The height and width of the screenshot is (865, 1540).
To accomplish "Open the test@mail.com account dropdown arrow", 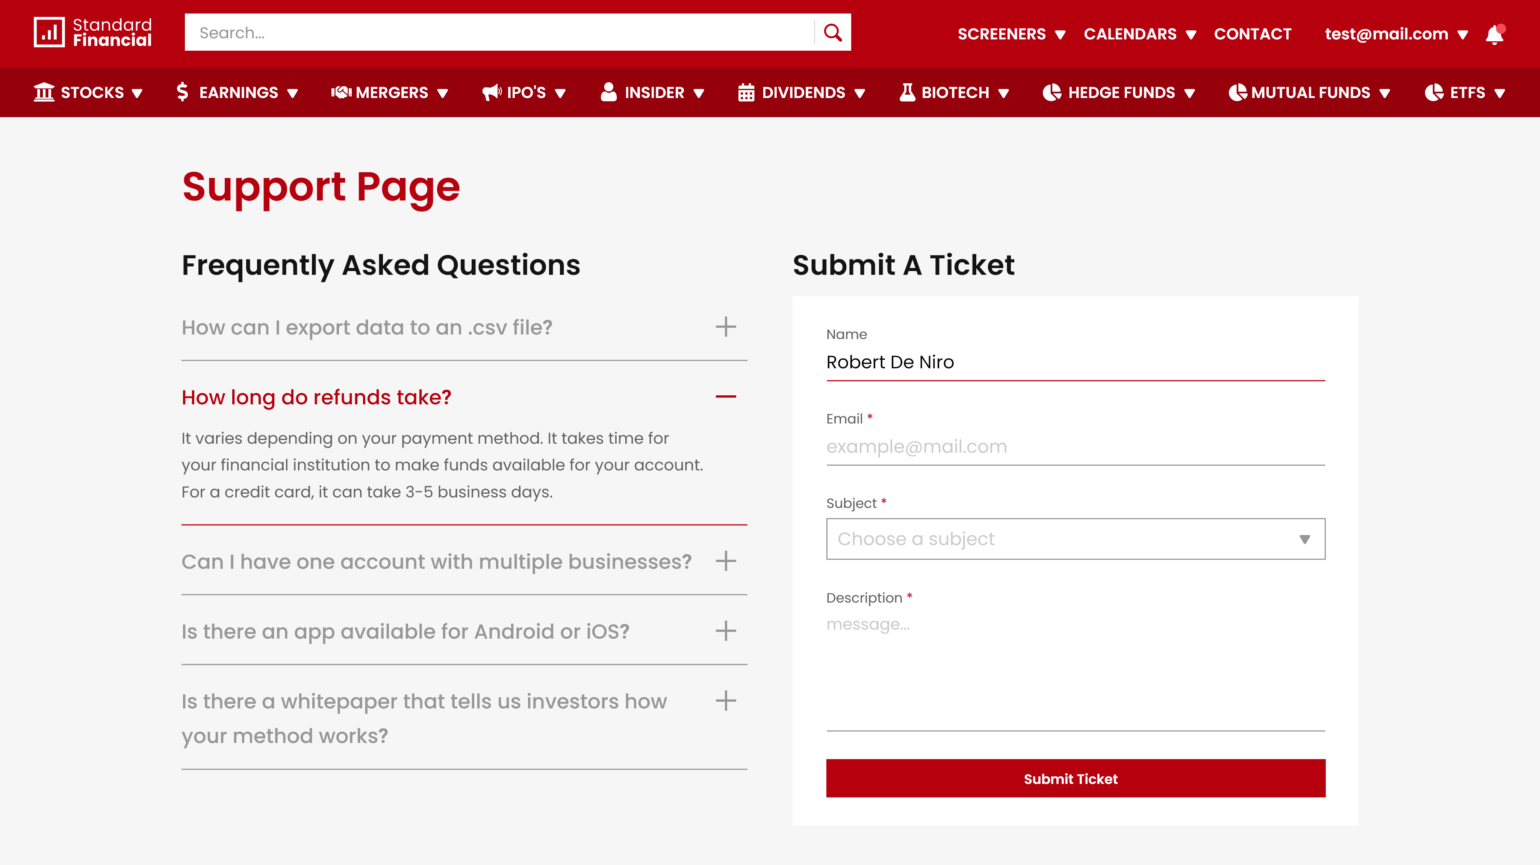I will pos(1463,35).
